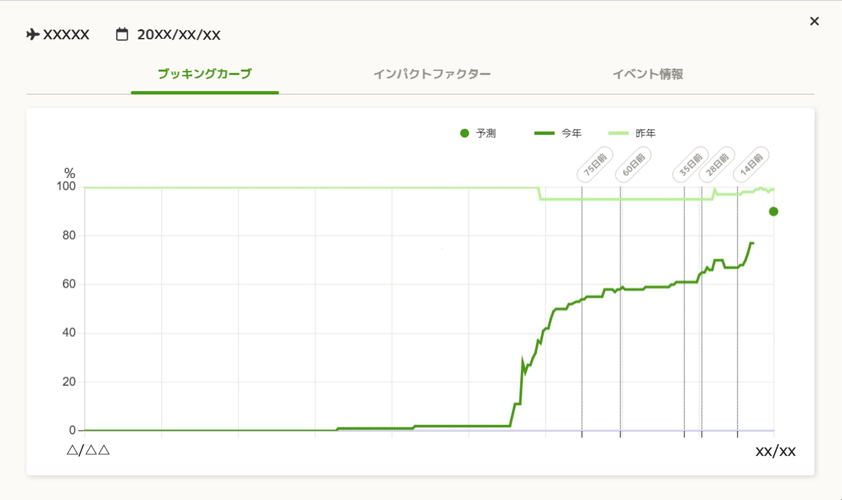Click the calendar date icon
The image size is (842, 500).
[x=122, y=35]
